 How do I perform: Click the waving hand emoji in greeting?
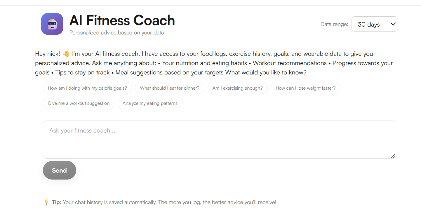point(65,53)
